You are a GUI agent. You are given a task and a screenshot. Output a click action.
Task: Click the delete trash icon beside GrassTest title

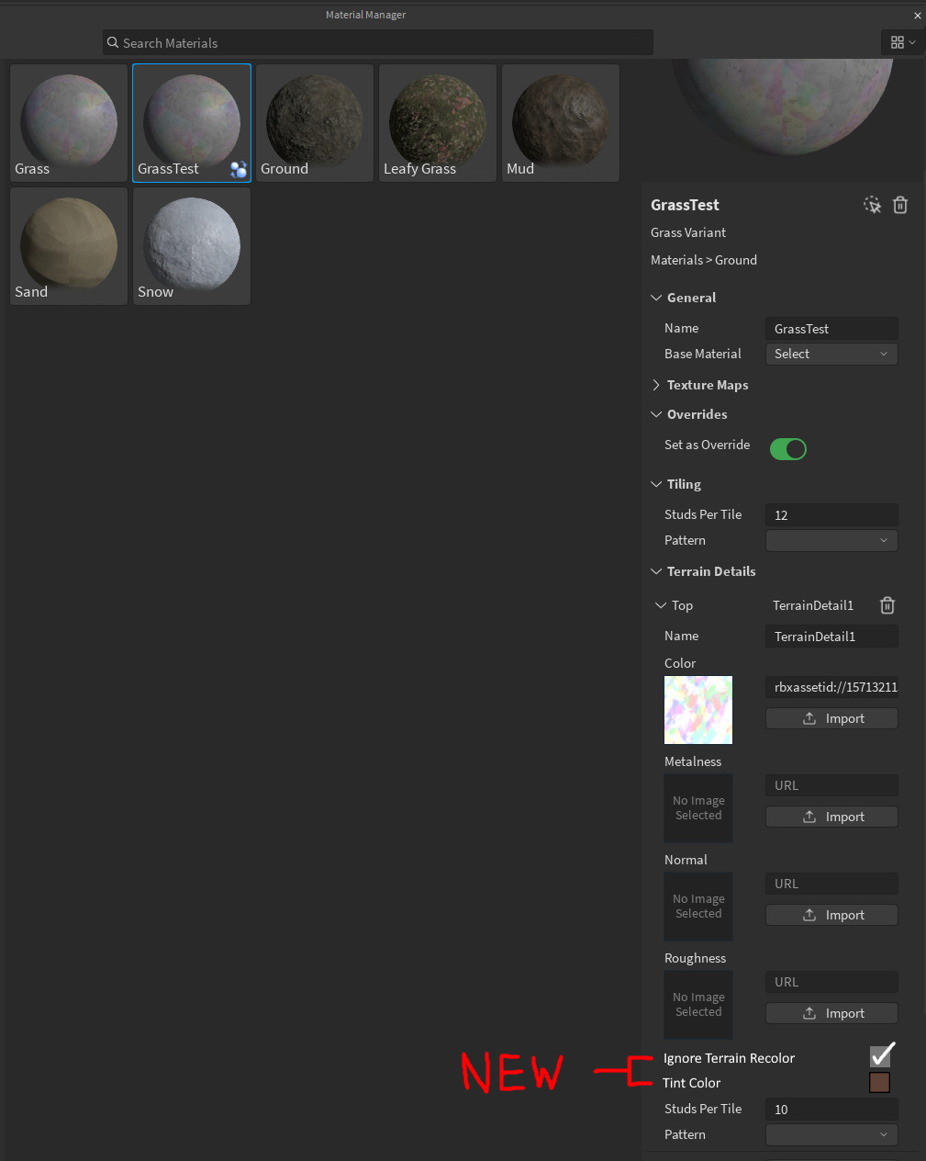(900, 205)
